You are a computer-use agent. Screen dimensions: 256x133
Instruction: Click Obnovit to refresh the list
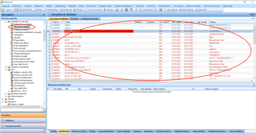click(147, 10)
